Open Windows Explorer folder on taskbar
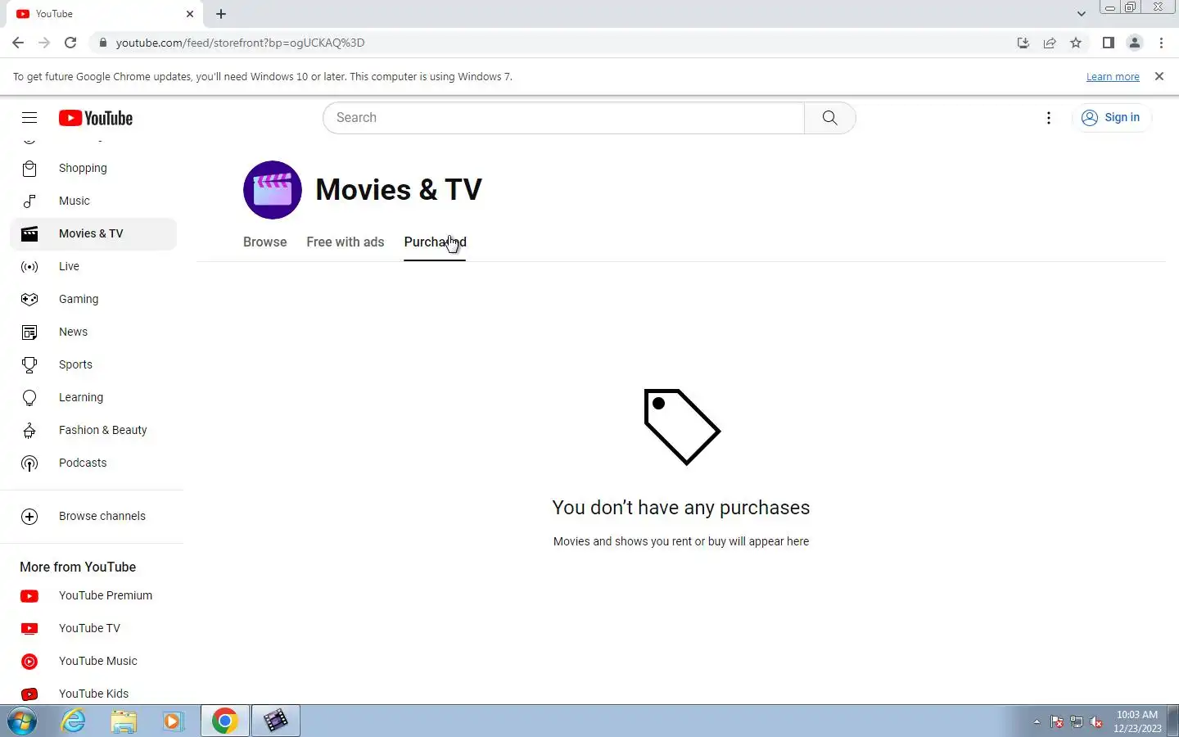Image resolution: width=1179 pixels, height=737 pixels. (124, 721)
